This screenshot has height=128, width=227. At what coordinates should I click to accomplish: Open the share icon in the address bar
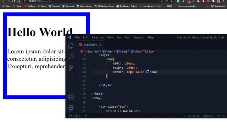point(167,1)
